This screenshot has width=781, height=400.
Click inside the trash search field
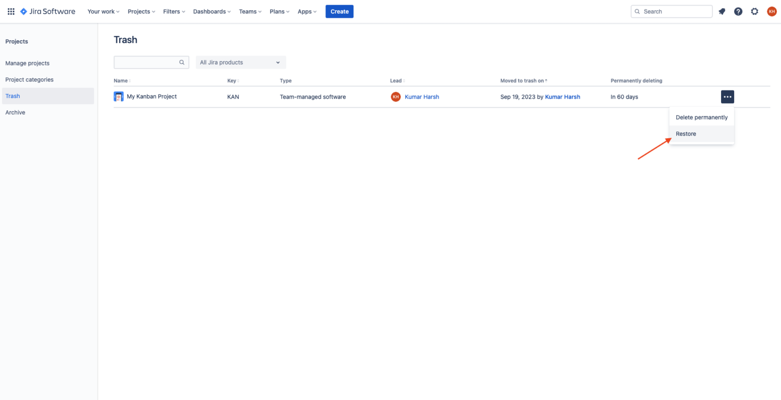click(x=147, y=62)
